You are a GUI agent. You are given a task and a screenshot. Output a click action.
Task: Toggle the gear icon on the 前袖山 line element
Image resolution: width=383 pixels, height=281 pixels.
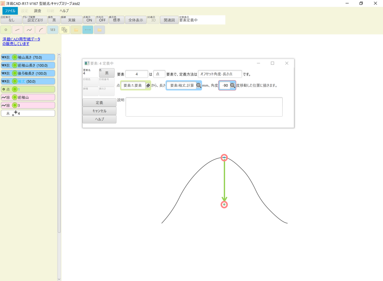pos(14,97)
